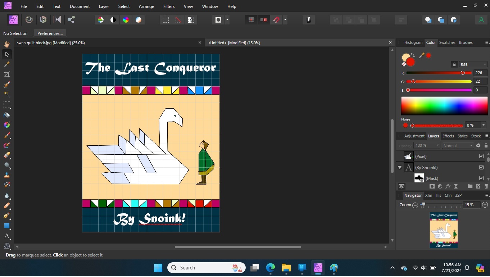Image resolution: width=490 pixels, height=277 pixels.
Task: Toggle visibility of the (Mask) layer
Action: (481, 178)
